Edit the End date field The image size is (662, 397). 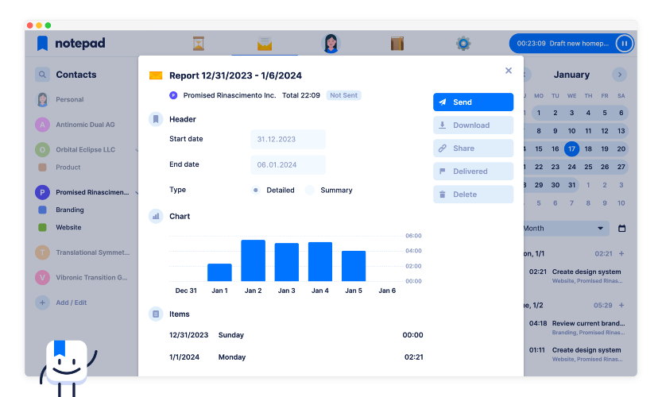coord(288,165)
